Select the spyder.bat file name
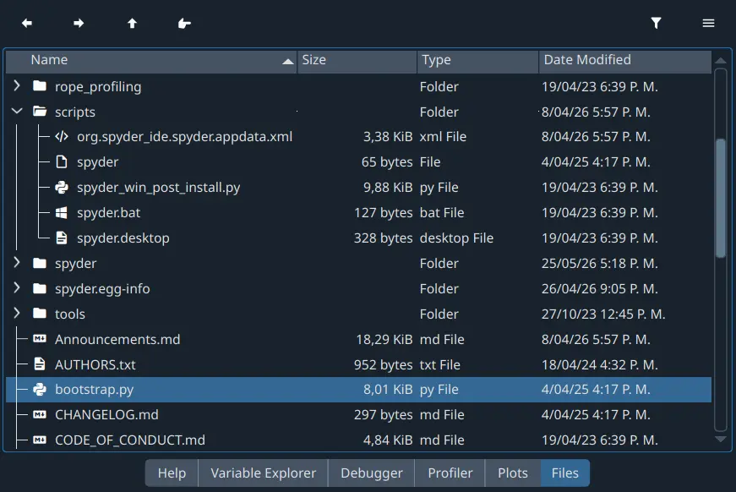 pos(108,213)
